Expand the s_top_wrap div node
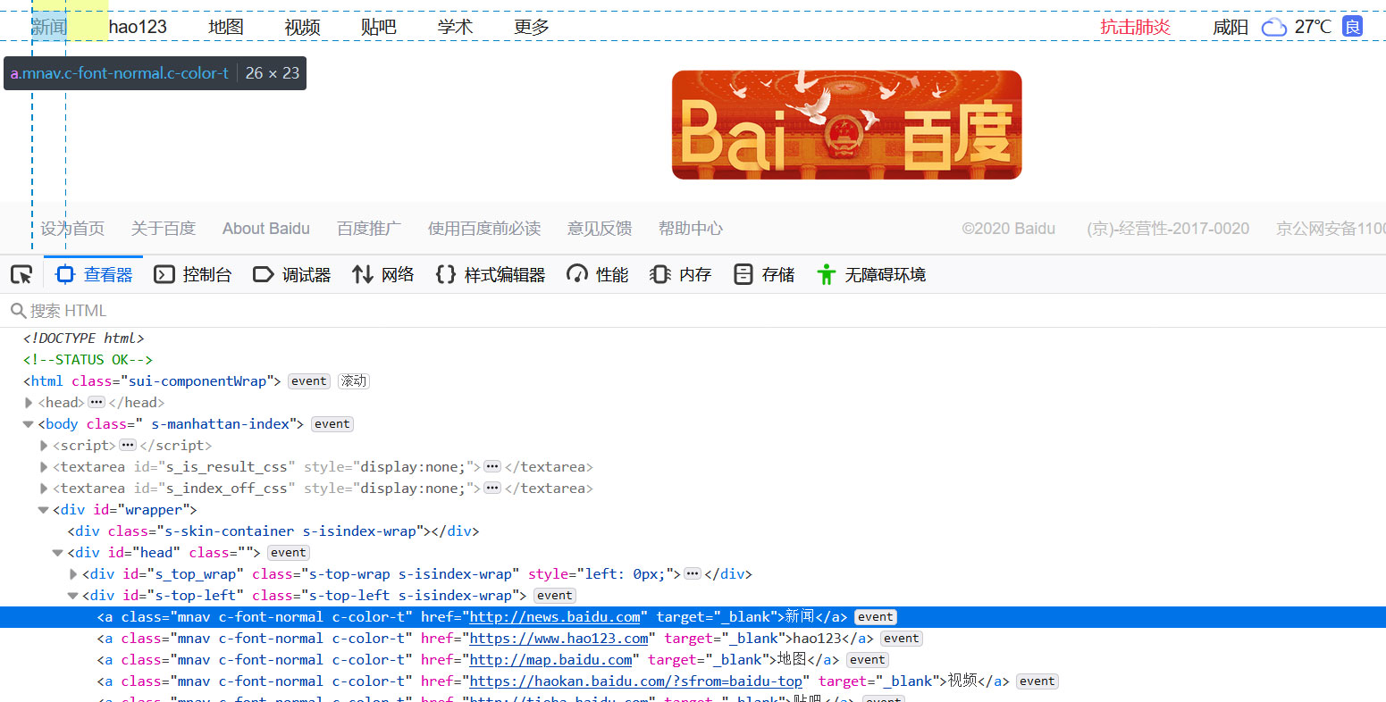Image resolution: width=1386 pixels, height=702 pixels. (73, 574)
